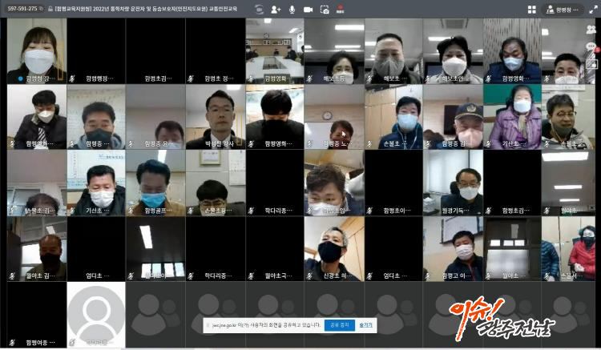Open the add participant icon in top toolbar
The width and height of the screenshot is (601, 350).
point(276,10)
